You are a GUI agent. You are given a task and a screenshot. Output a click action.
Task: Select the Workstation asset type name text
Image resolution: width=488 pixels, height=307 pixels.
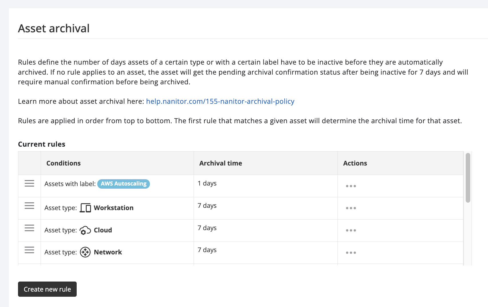coord(114,208)
